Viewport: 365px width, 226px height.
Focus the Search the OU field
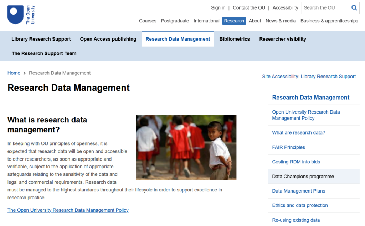tap(326, 8)
